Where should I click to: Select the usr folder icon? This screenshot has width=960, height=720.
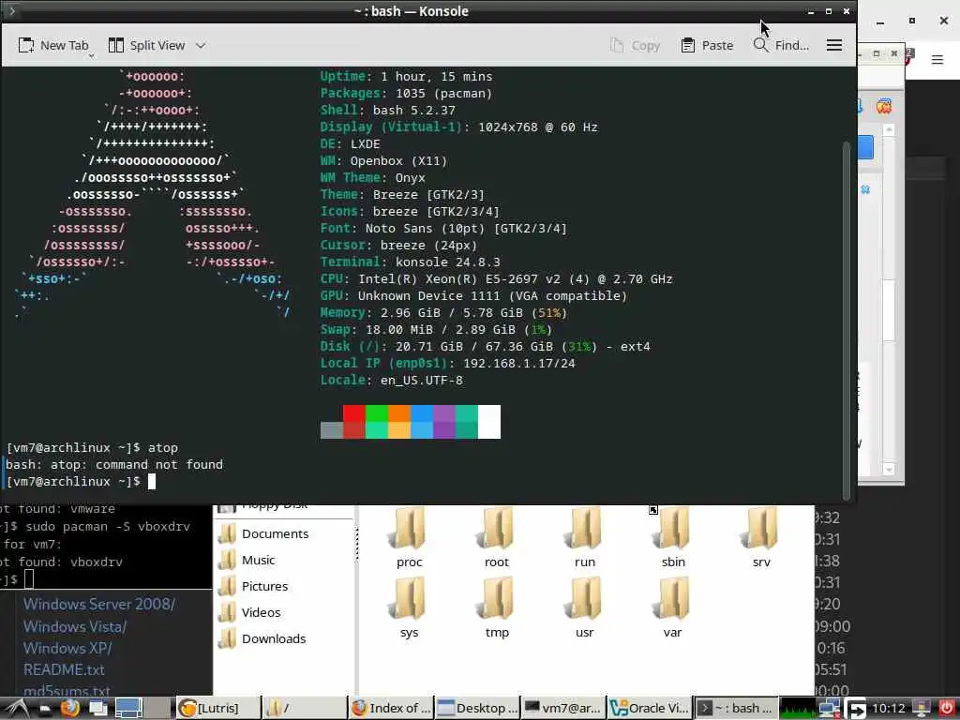(x=585, y=599)
